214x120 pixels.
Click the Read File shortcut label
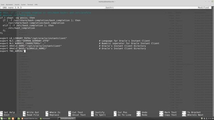point(33,115)
